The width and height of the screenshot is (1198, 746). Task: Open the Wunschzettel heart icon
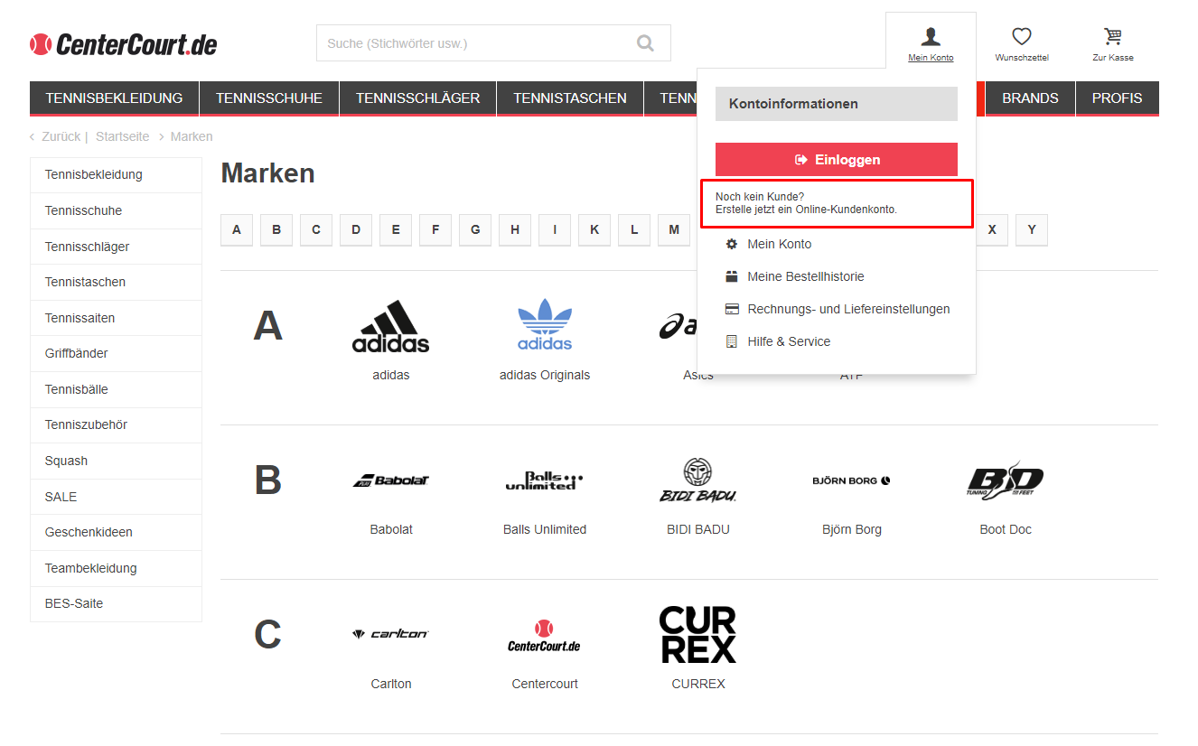click(x=1022, y=36)
